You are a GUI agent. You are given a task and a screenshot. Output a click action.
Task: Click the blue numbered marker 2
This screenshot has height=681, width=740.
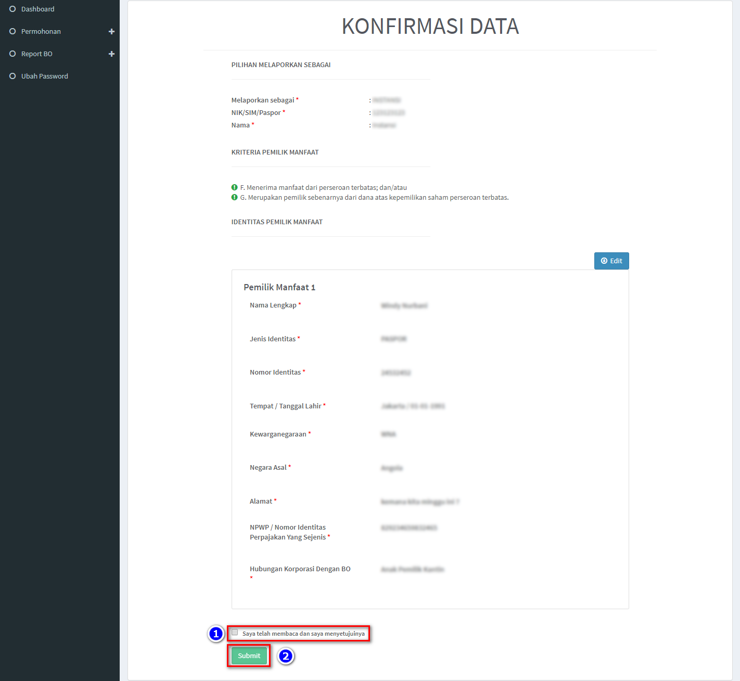[x=286, y=656]
